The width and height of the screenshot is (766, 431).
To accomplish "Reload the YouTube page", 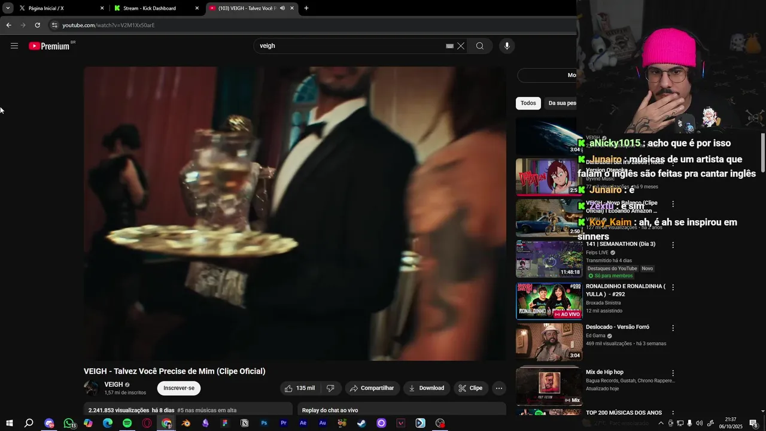I will (x=37, y=25).
